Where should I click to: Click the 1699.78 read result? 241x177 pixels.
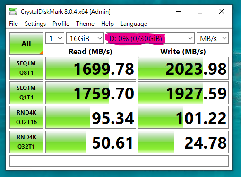point(91,68)
